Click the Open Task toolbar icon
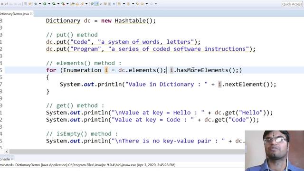Image resolution: width=304 pixels, height=171 pixels. 77,4
